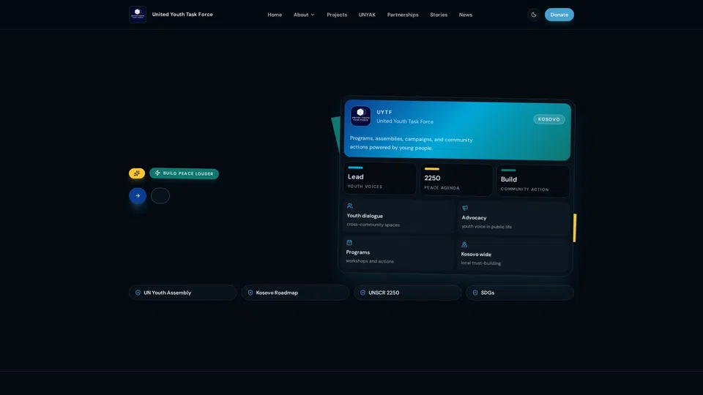Click the United Youth Task Force logo icon
703x395 pixels.
click(x=138, y=15)
